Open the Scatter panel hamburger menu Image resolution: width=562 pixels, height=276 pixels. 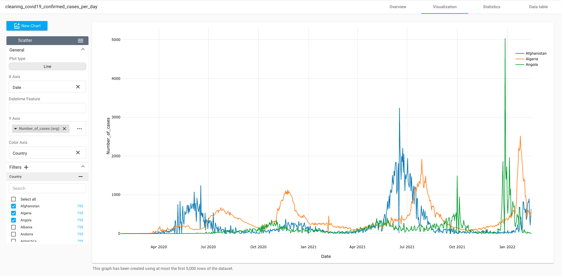[81, 41]
